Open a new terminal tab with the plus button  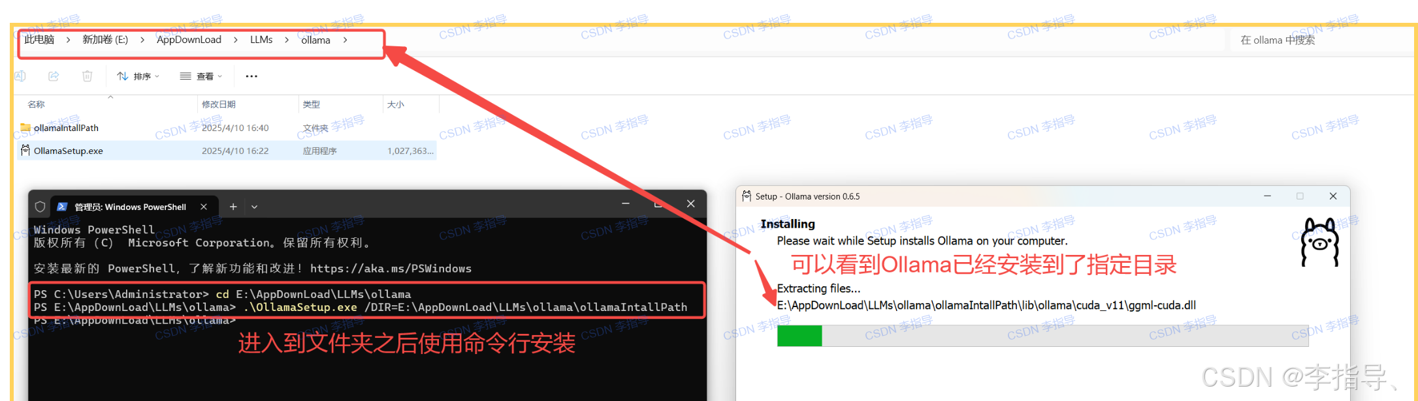(x=233, y=207)
